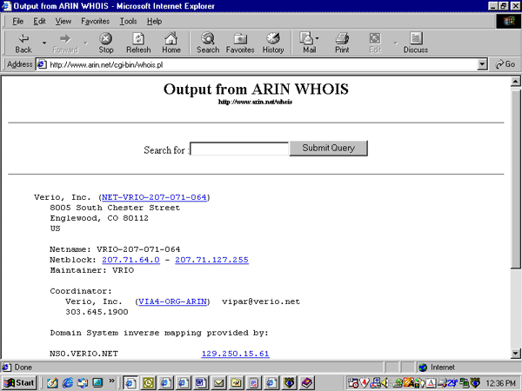This screenshot has height=391, width=522.
Task: Click the Submit Query button
Action: coord(328,149)
